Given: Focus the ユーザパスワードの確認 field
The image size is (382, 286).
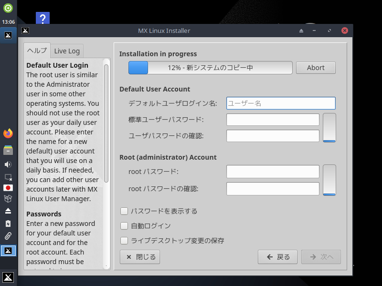Looking at the screenshot, I should tap(273, 136).
